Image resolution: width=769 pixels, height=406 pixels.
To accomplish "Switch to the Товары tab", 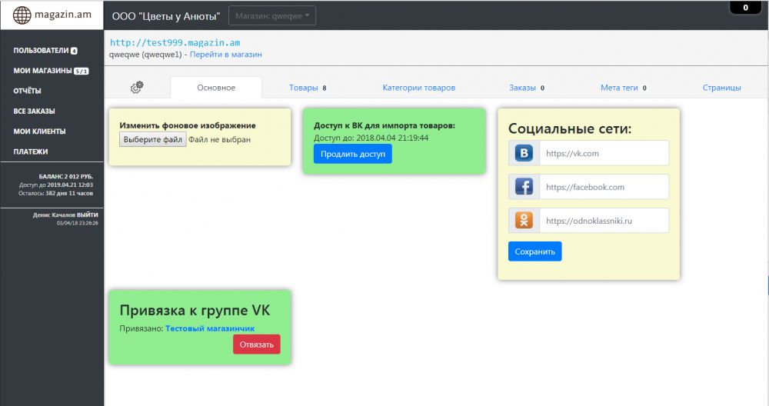I will pos(303,88).
